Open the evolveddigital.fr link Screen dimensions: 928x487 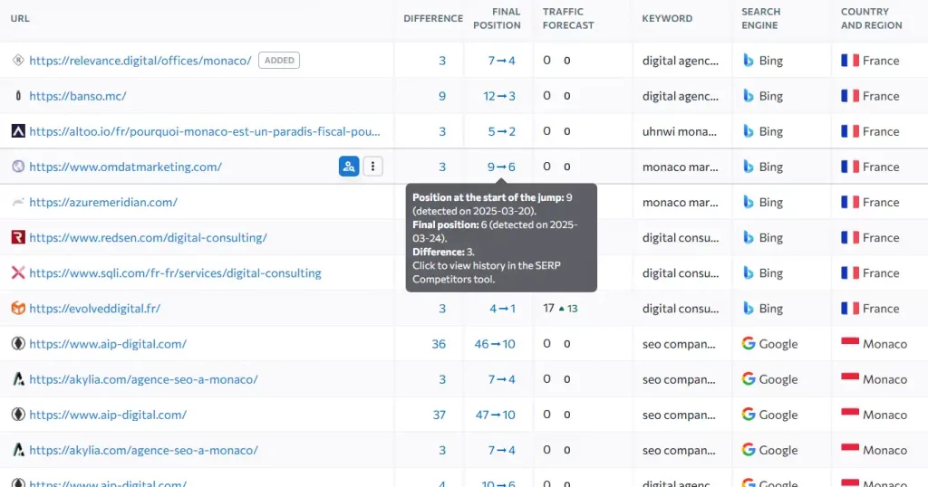(x=94, y=309)
